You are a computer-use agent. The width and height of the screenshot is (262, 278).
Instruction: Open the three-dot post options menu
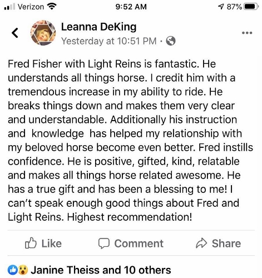[x=247, y=33]
